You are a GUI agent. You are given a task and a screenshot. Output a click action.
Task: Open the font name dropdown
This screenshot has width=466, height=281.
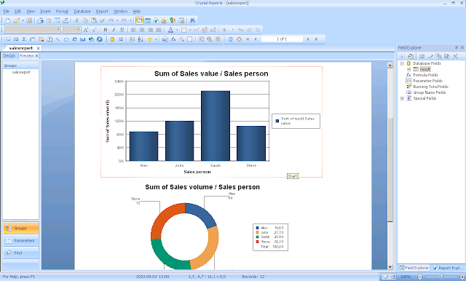58,29
